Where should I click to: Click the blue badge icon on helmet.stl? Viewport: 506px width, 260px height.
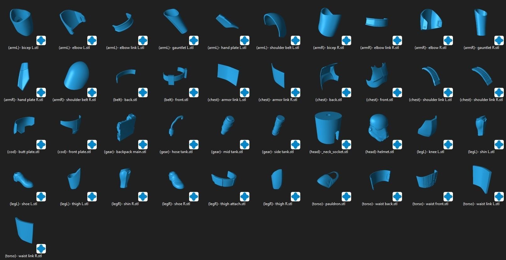(x=397, y=145)
